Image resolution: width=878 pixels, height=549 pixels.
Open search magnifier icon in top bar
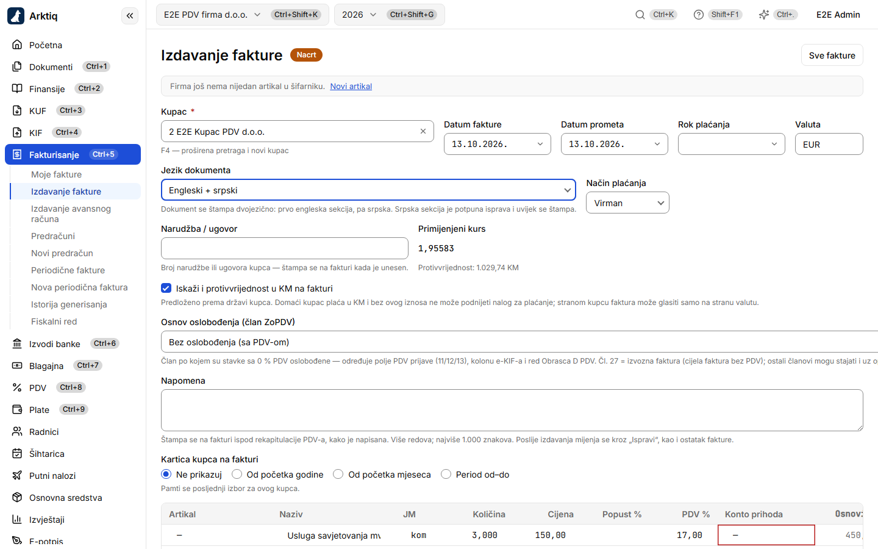pyautogui.click(x=640, y=15)
